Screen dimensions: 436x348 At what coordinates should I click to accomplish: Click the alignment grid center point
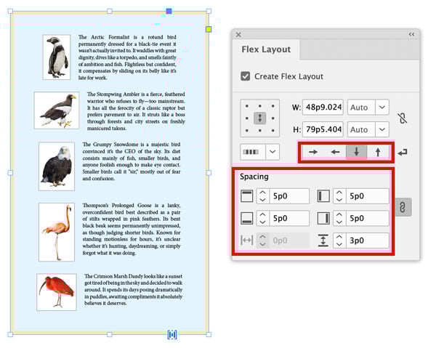coord(259,118)
